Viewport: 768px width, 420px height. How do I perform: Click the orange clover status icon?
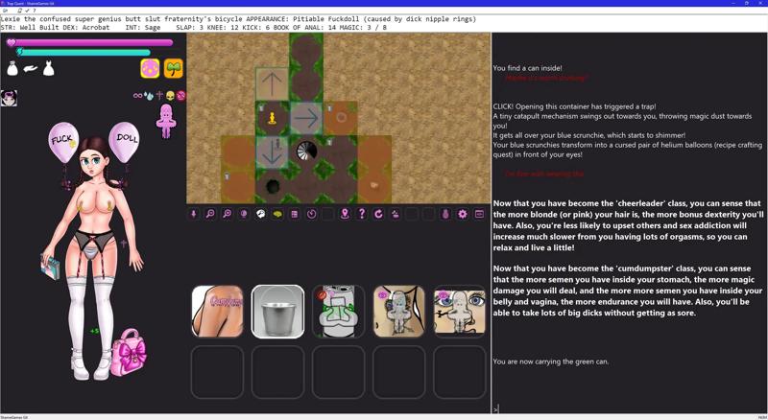click(174, 68)
